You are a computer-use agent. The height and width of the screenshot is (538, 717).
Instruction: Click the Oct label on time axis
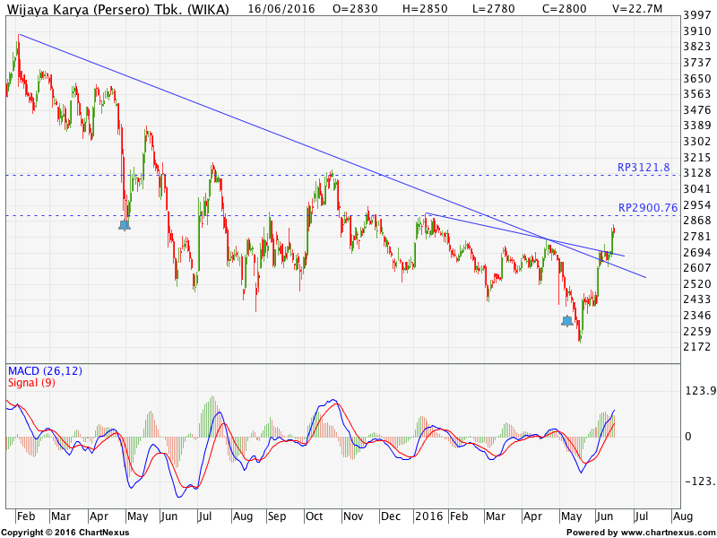pyautogui.click(x=315, y=516)
